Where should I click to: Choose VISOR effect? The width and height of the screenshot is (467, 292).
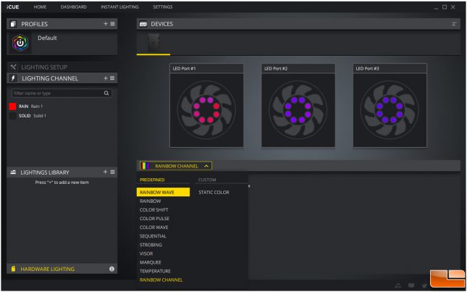pyautogui.click(x=146, y=254)
